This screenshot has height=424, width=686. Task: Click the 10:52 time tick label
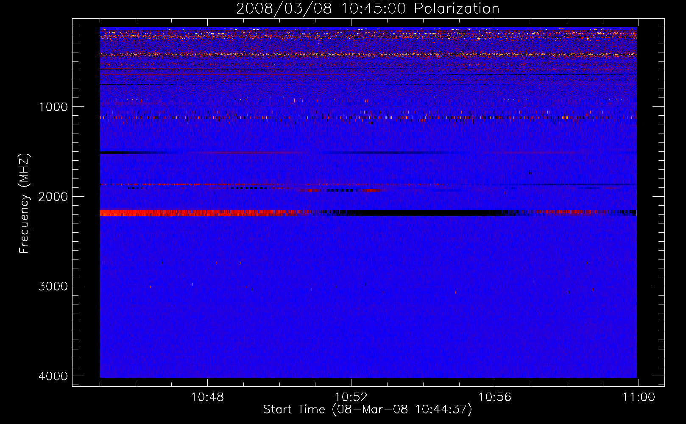point(351,397)
